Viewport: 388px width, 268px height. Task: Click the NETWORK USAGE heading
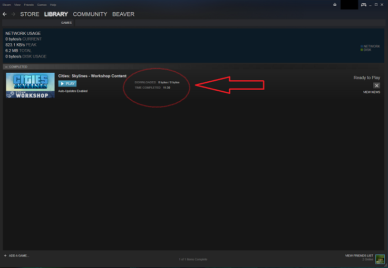click(23, 33)
